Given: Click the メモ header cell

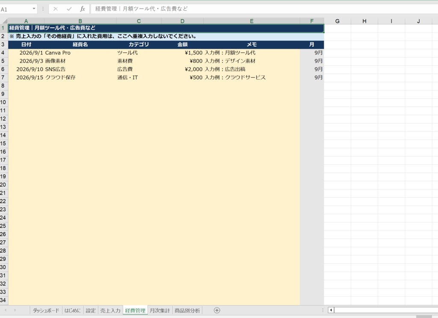Looking at the screenshot, I should pyautogui.click(x=252, y=44).
